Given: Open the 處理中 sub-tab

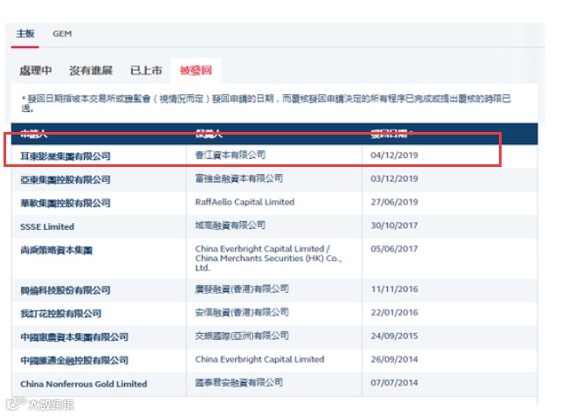Looking at the screenshot, I should [36, 71].
